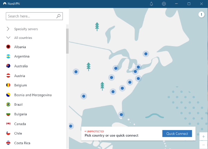The height and width of the screenshot is (149, 208).
Task: Click the Austria flag icon
Action: (8, 76)
